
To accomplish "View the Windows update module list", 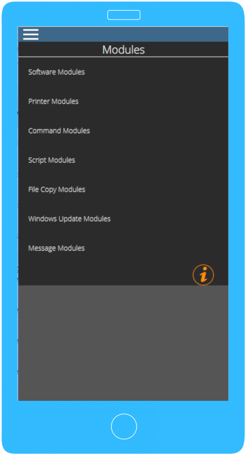I will point(69,219).
